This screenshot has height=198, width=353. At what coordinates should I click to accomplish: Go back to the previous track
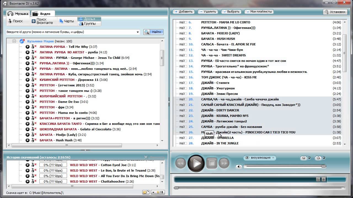click(181, 163)
